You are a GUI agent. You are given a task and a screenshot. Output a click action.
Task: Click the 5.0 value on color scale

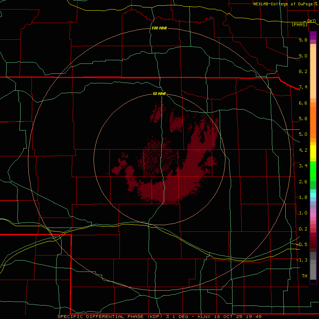click(x=303, y=134)
